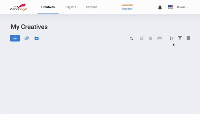Create a new folder with the folder-plus icon
This screenshot has height=114, width=200.
(x=36, y=38)
